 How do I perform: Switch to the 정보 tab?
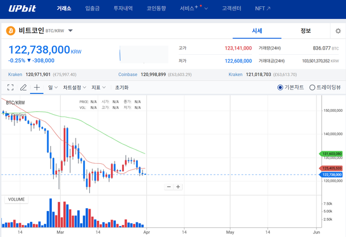(306, 31)
